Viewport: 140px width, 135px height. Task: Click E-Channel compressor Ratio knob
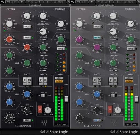tap(43, 16)
